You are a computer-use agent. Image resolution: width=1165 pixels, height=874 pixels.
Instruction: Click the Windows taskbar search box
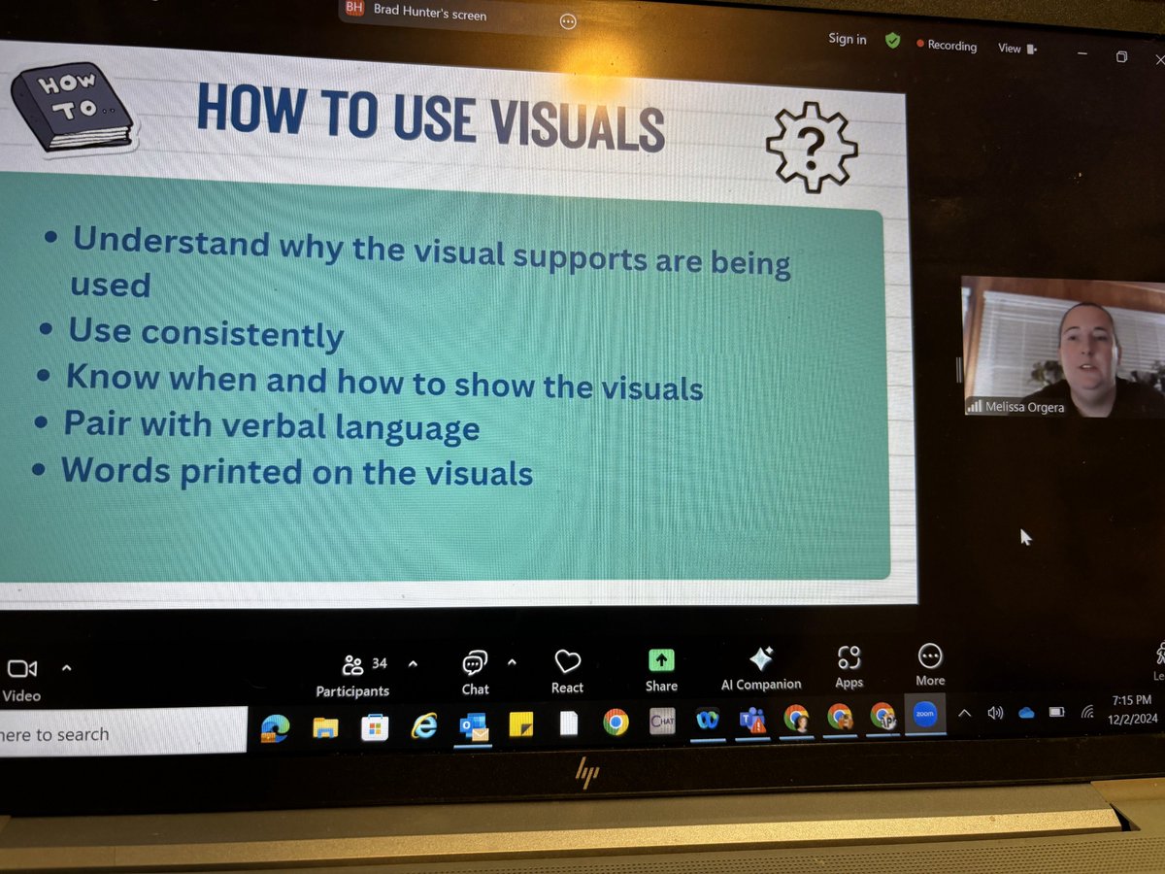coord(122,734)
